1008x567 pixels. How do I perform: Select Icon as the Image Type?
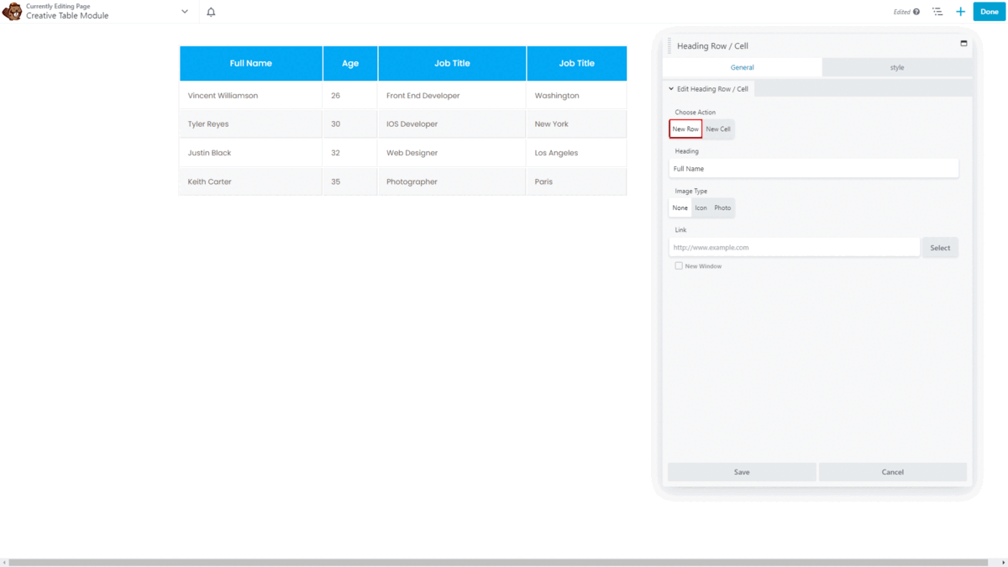[x=701, y=207]
